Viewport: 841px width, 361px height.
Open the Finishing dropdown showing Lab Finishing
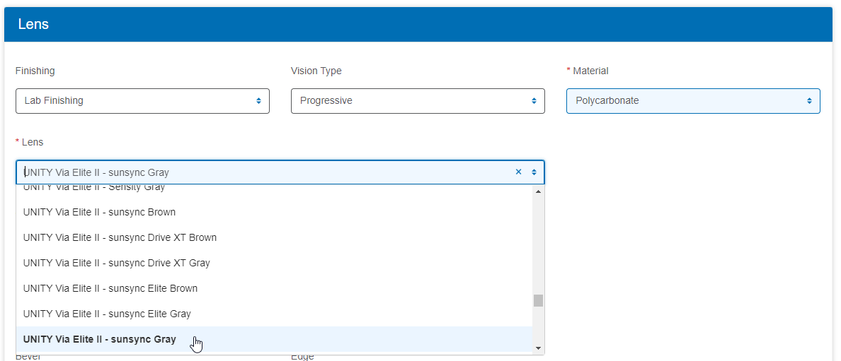coord(142,101)
